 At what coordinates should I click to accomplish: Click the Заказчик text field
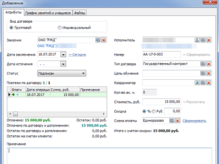point(67,40)
